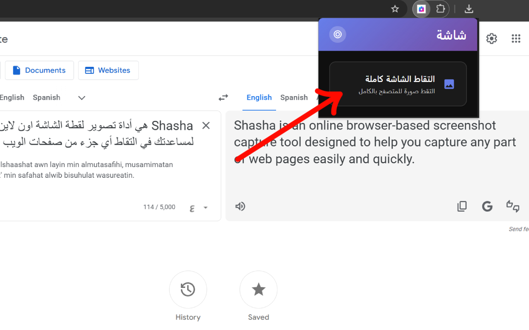Image resolution: width=529 pixels, height=330 pixels.
Task: Click the Shasha extension icon in the toolbar
Action: click(421, 9)
